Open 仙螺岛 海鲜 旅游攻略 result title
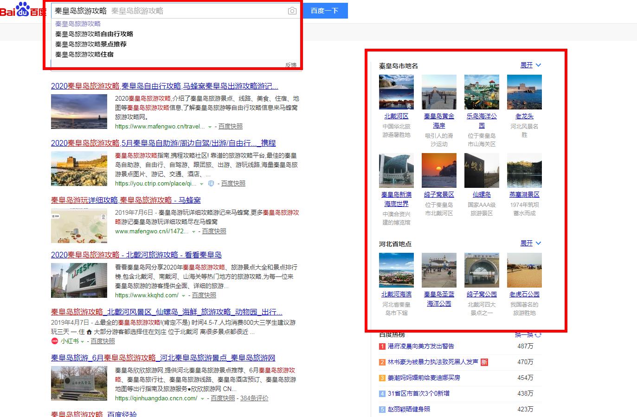637x417 pixels. tap(167, 312)
